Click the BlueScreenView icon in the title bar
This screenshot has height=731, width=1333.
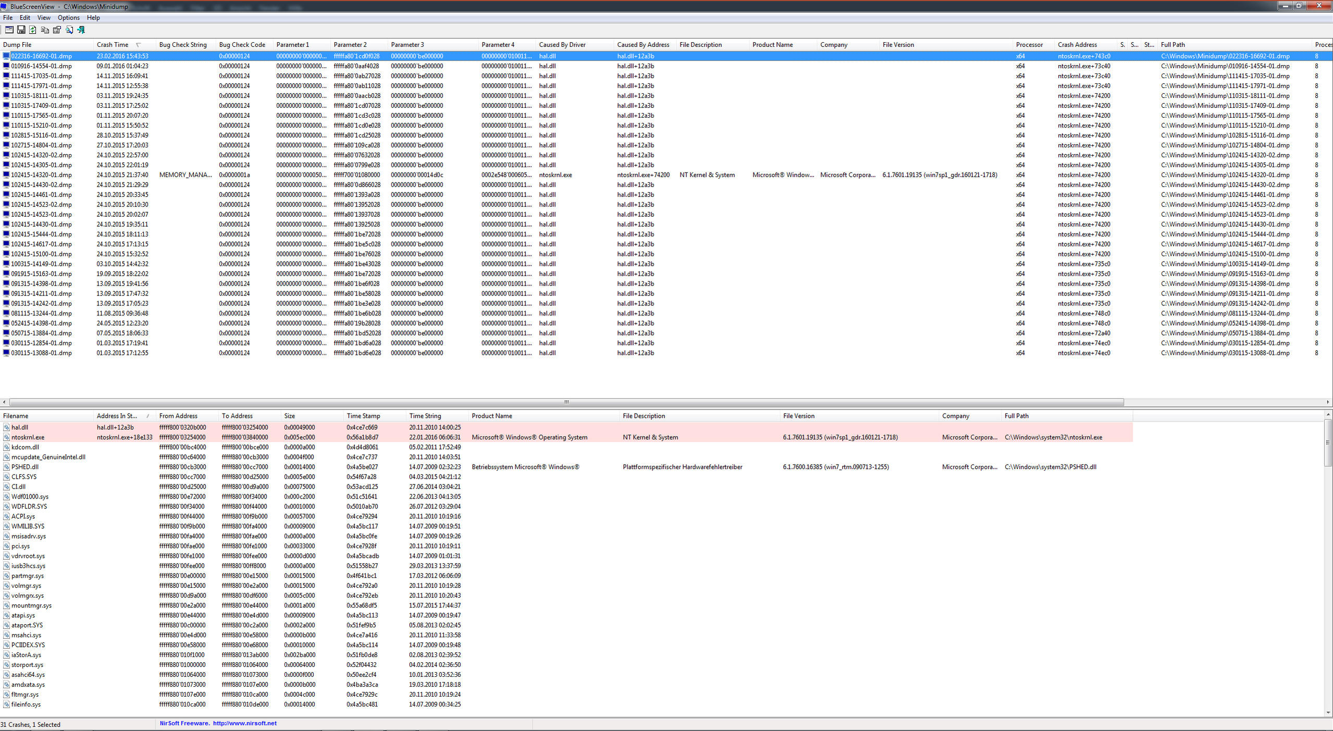click(4, 6)
